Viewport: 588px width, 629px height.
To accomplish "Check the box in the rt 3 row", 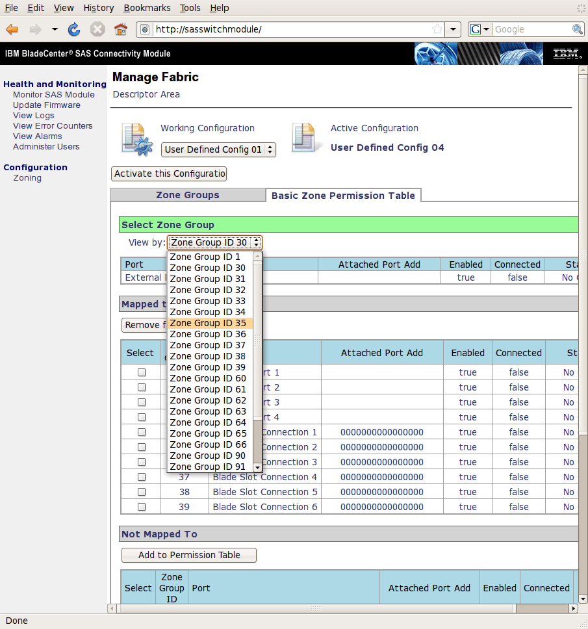I will [x=142, y=402].
